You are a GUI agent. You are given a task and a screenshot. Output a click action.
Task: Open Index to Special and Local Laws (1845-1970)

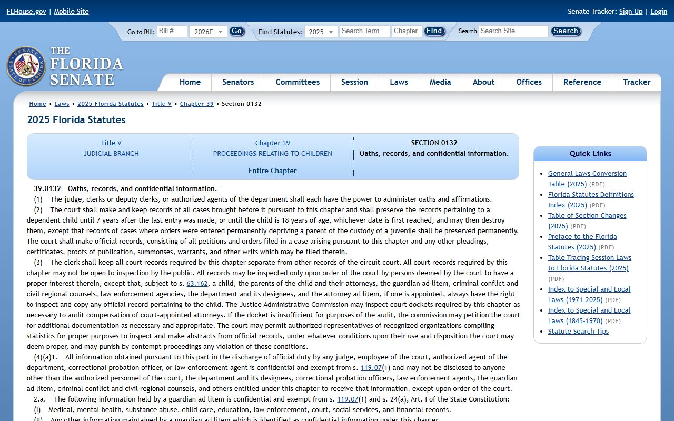589,315
